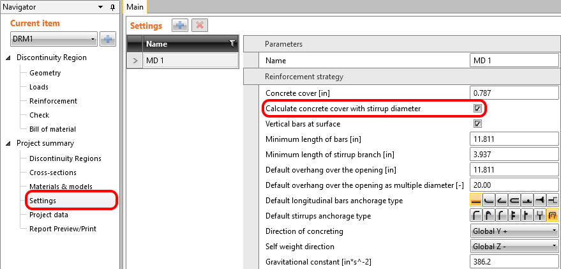Click the Name column filter icon
Image resolution: width=561 pixels, height=269 pixels.
(x=232, y=44)
